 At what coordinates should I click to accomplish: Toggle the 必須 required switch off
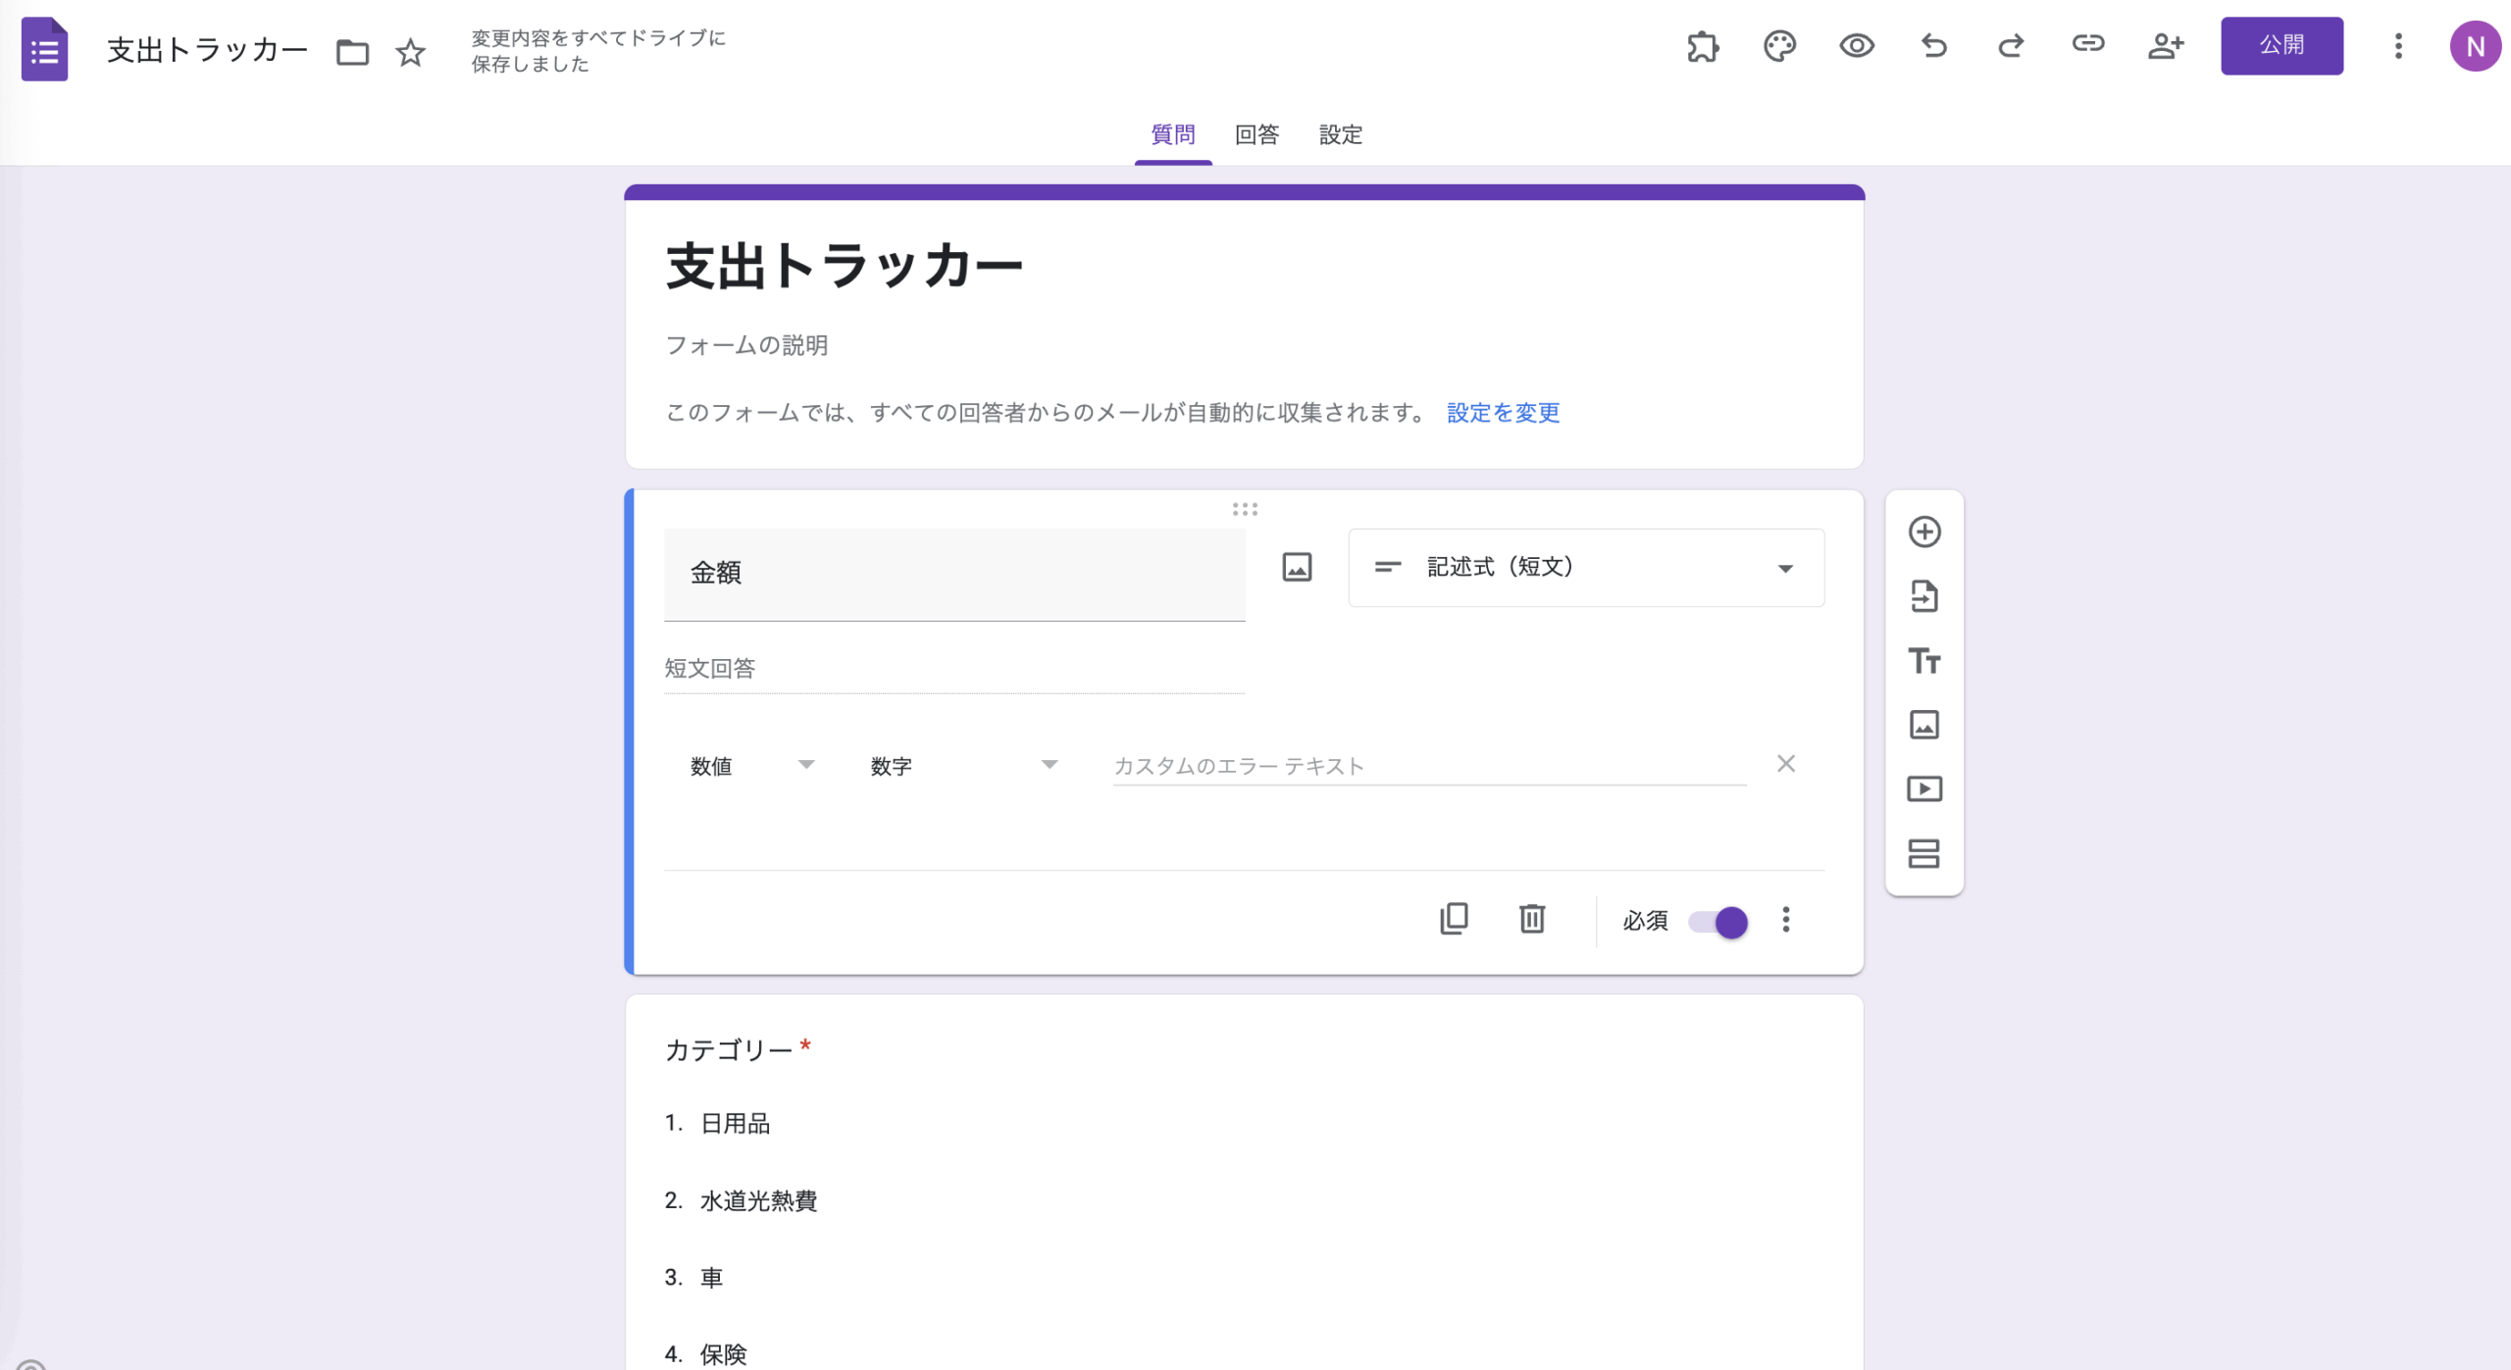(1718, 922)
